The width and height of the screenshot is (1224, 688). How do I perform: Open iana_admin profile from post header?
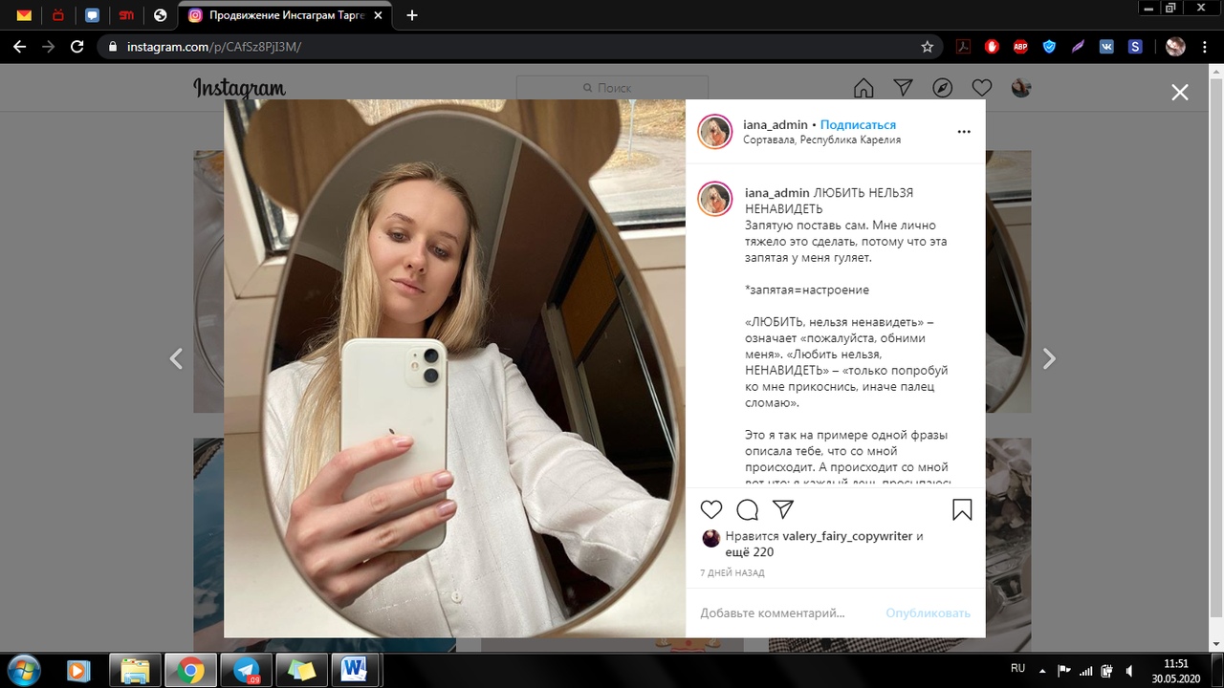776,125
